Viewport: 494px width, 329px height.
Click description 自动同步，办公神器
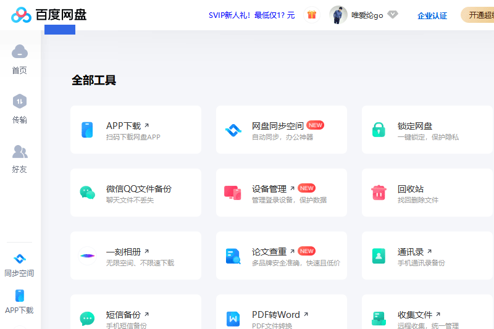tap(282, 137)
